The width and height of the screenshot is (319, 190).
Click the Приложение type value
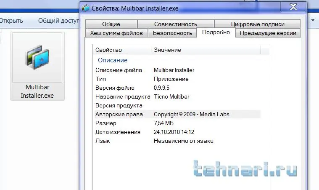tap(171, 79)
